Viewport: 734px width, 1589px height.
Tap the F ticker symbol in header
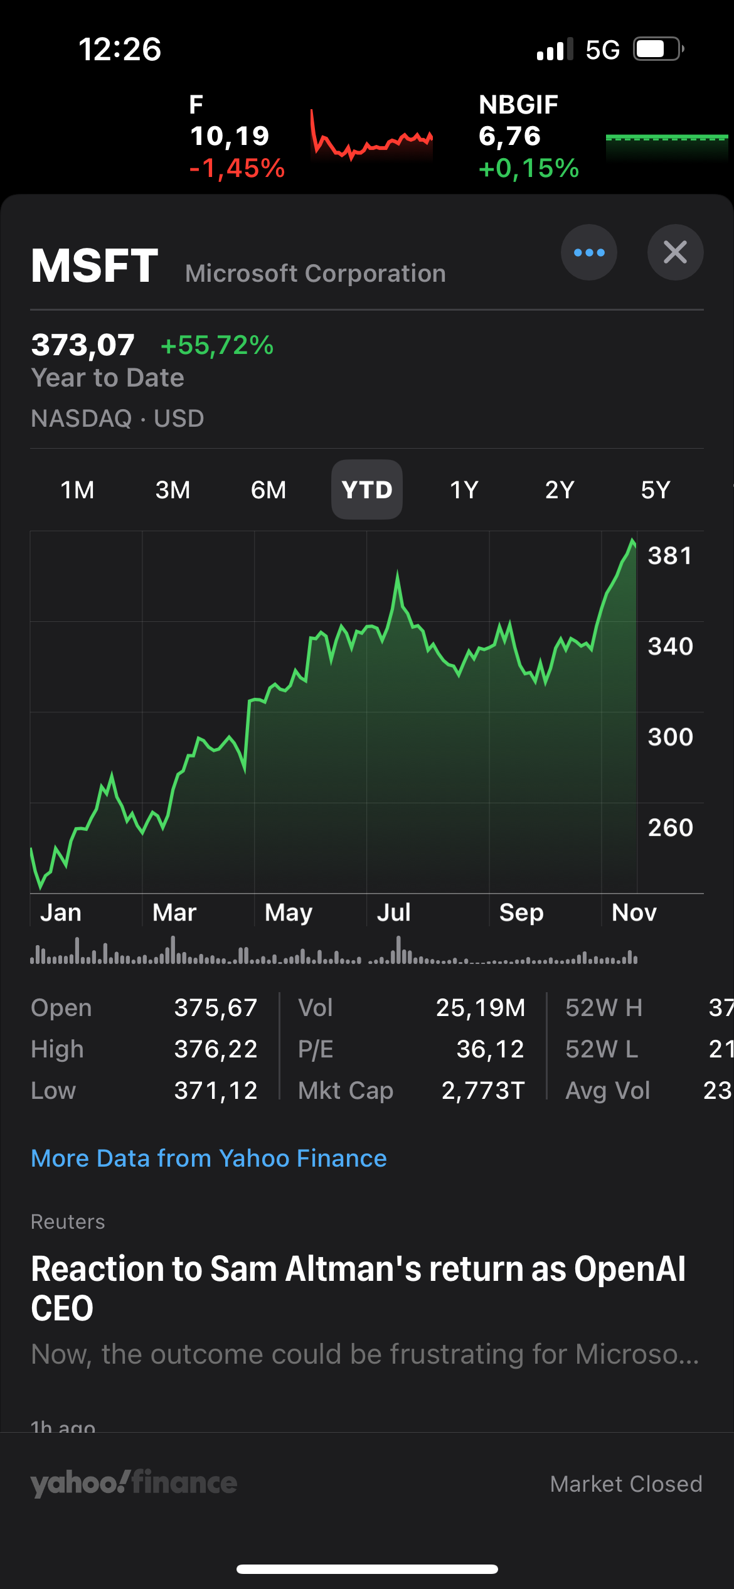[196, 104]
